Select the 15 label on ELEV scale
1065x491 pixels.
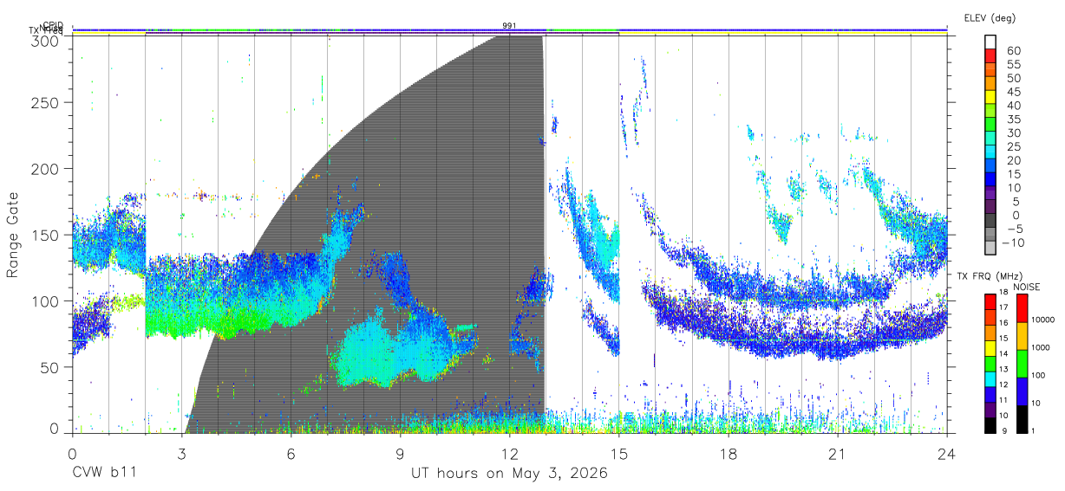pos(1013,174)
